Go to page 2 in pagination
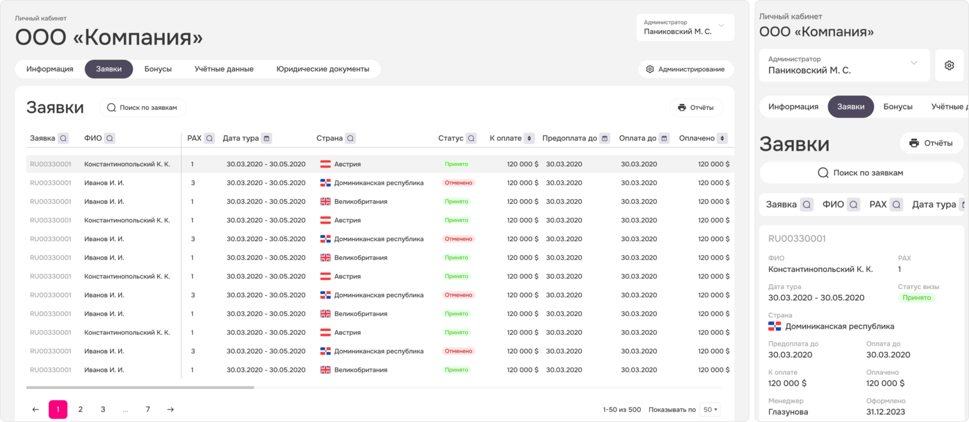Viewport: 969px width, 422px height. pos(80,409)
